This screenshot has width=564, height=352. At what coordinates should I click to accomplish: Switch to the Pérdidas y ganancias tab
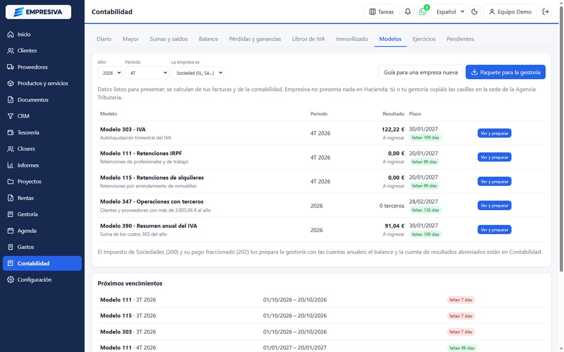pyautogui.click(x=255, y=39)
